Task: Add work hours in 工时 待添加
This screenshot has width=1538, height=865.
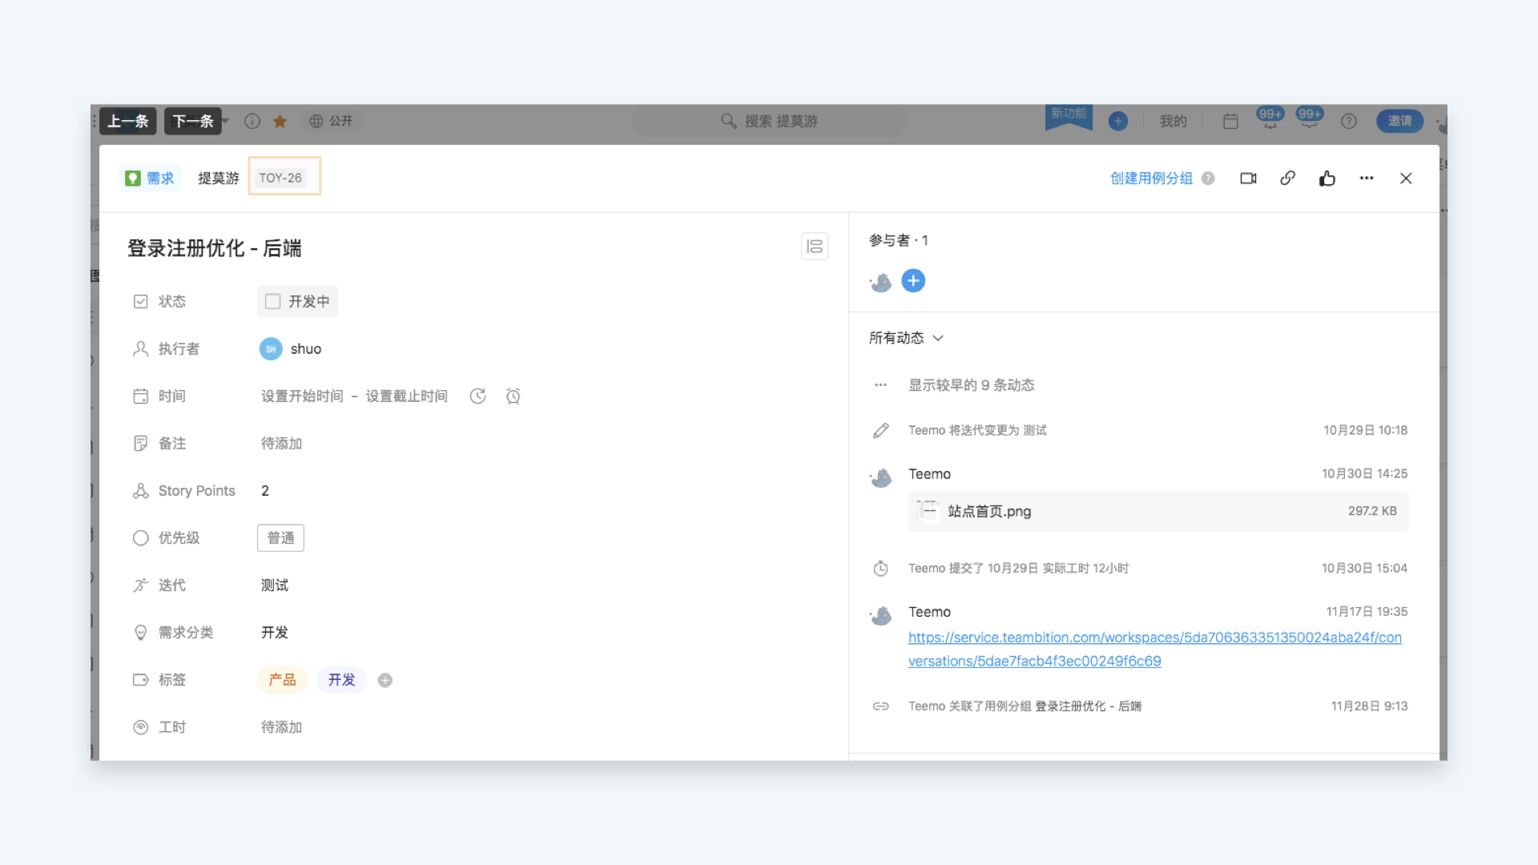Action: click(x=281, y=727)
